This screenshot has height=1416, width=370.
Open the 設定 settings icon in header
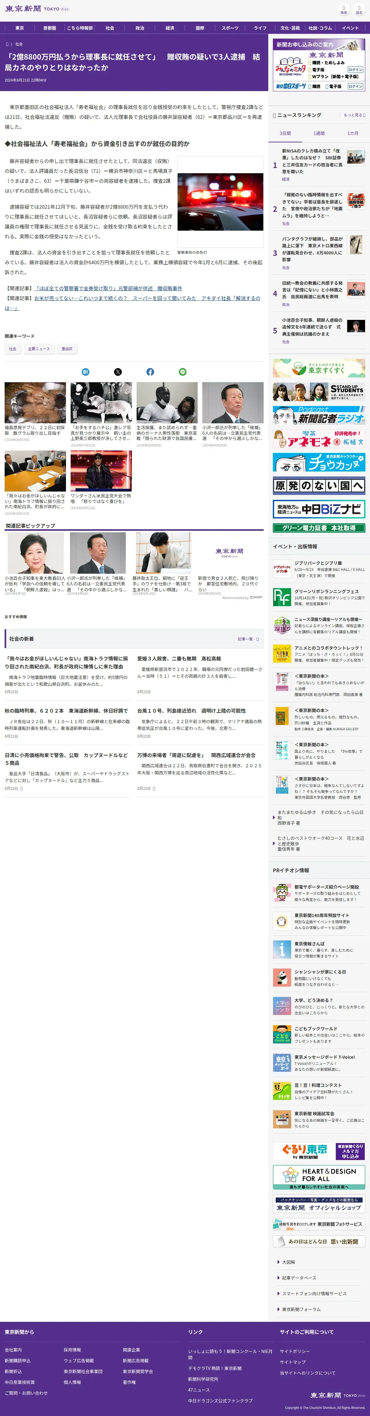[359, 9]
